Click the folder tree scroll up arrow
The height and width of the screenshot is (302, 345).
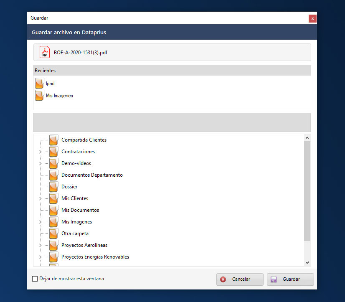[x=307, y=138]
